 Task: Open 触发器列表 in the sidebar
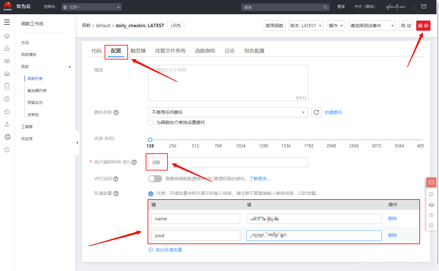tap(37, 91)
